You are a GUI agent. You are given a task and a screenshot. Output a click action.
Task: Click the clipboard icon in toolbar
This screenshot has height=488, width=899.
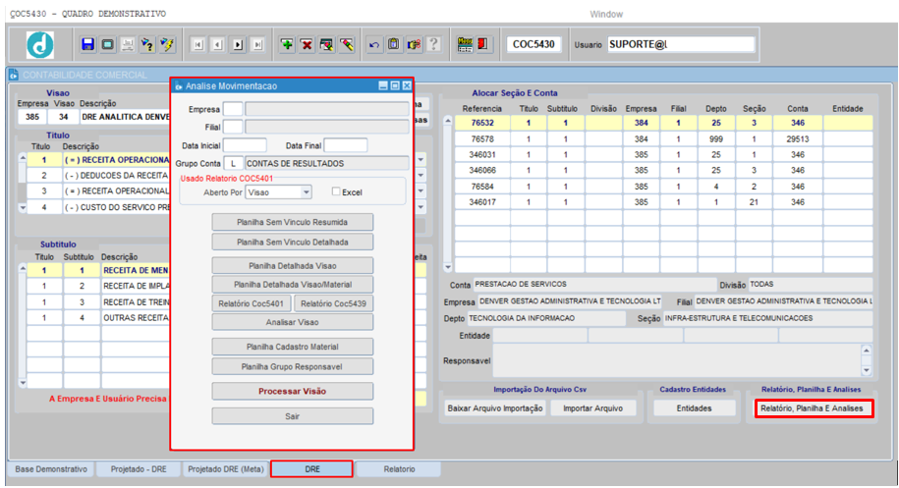click(394, 44)
